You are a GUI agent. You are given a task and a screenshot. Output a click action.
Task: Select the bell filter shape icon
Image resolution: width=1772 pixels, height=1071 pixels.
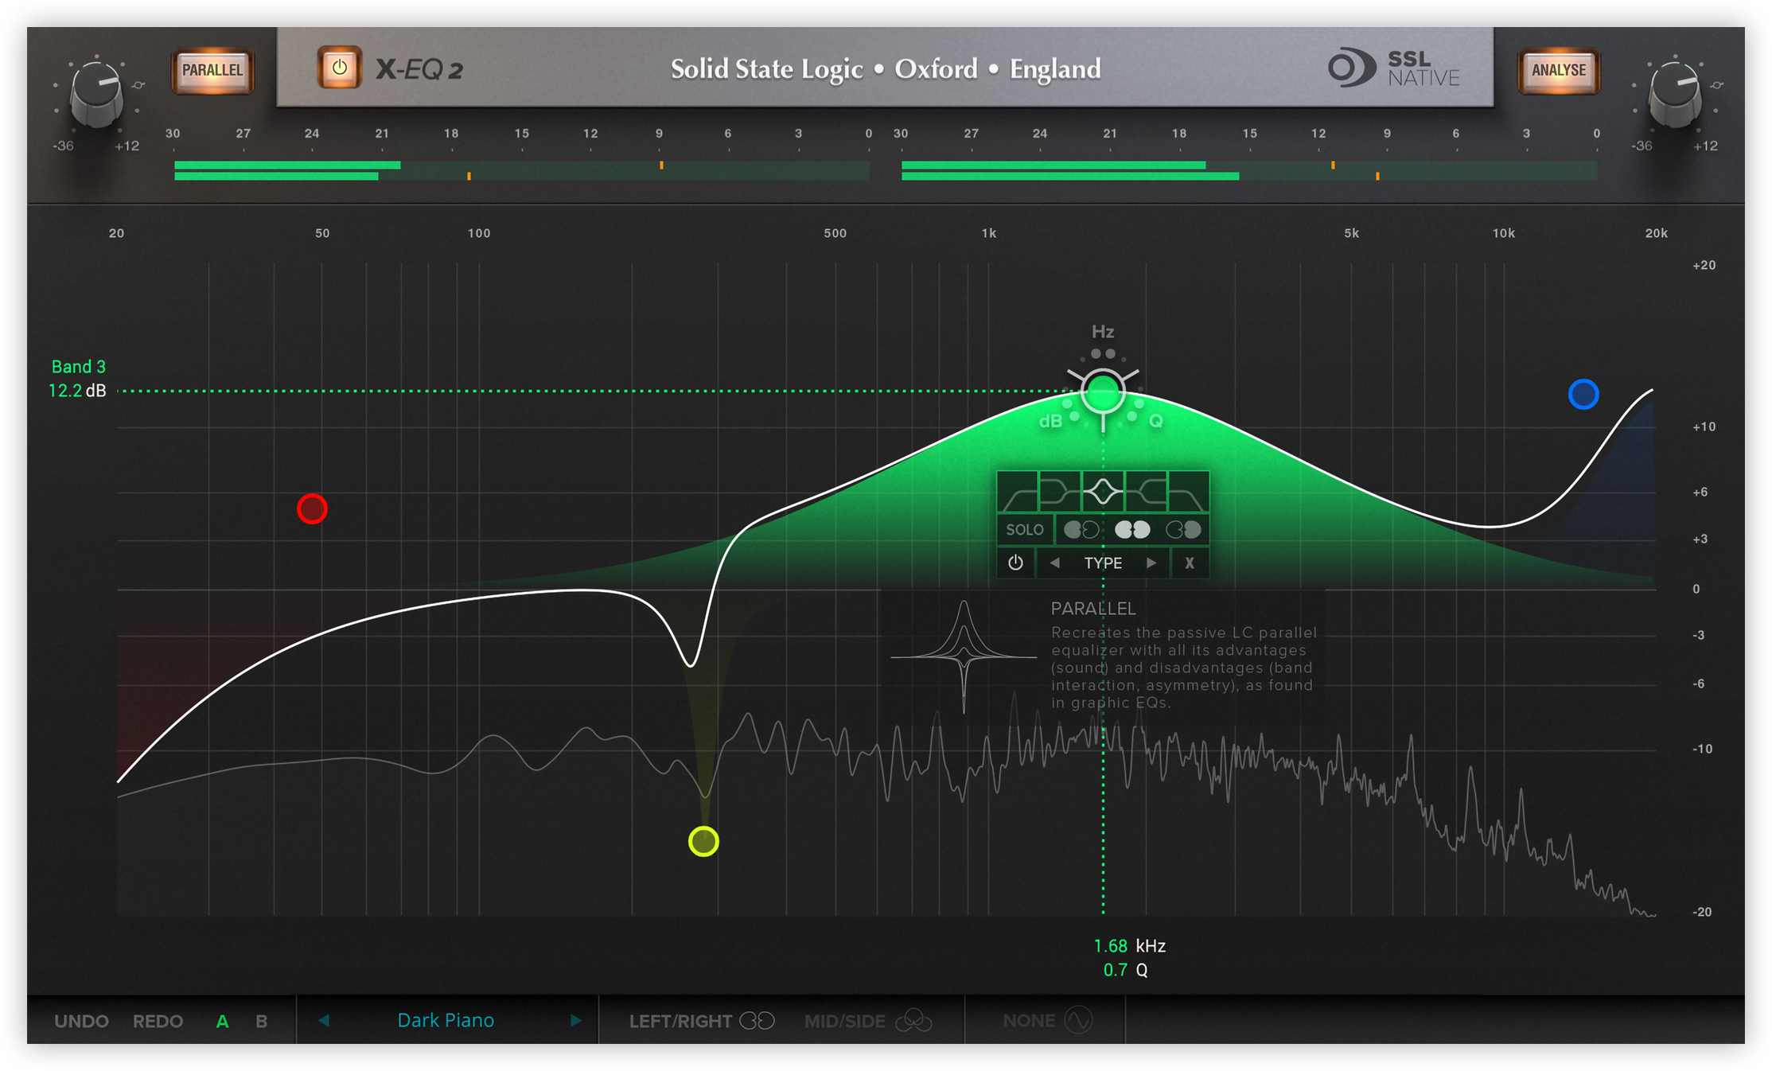[x=1102, y=492]
